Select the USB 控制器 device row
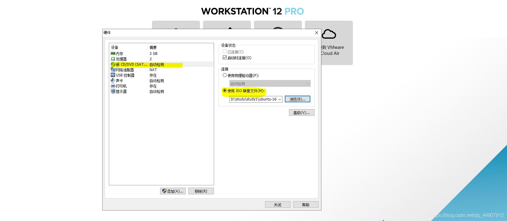The height and width of the screenshot is (221, 507). point(162,75)
